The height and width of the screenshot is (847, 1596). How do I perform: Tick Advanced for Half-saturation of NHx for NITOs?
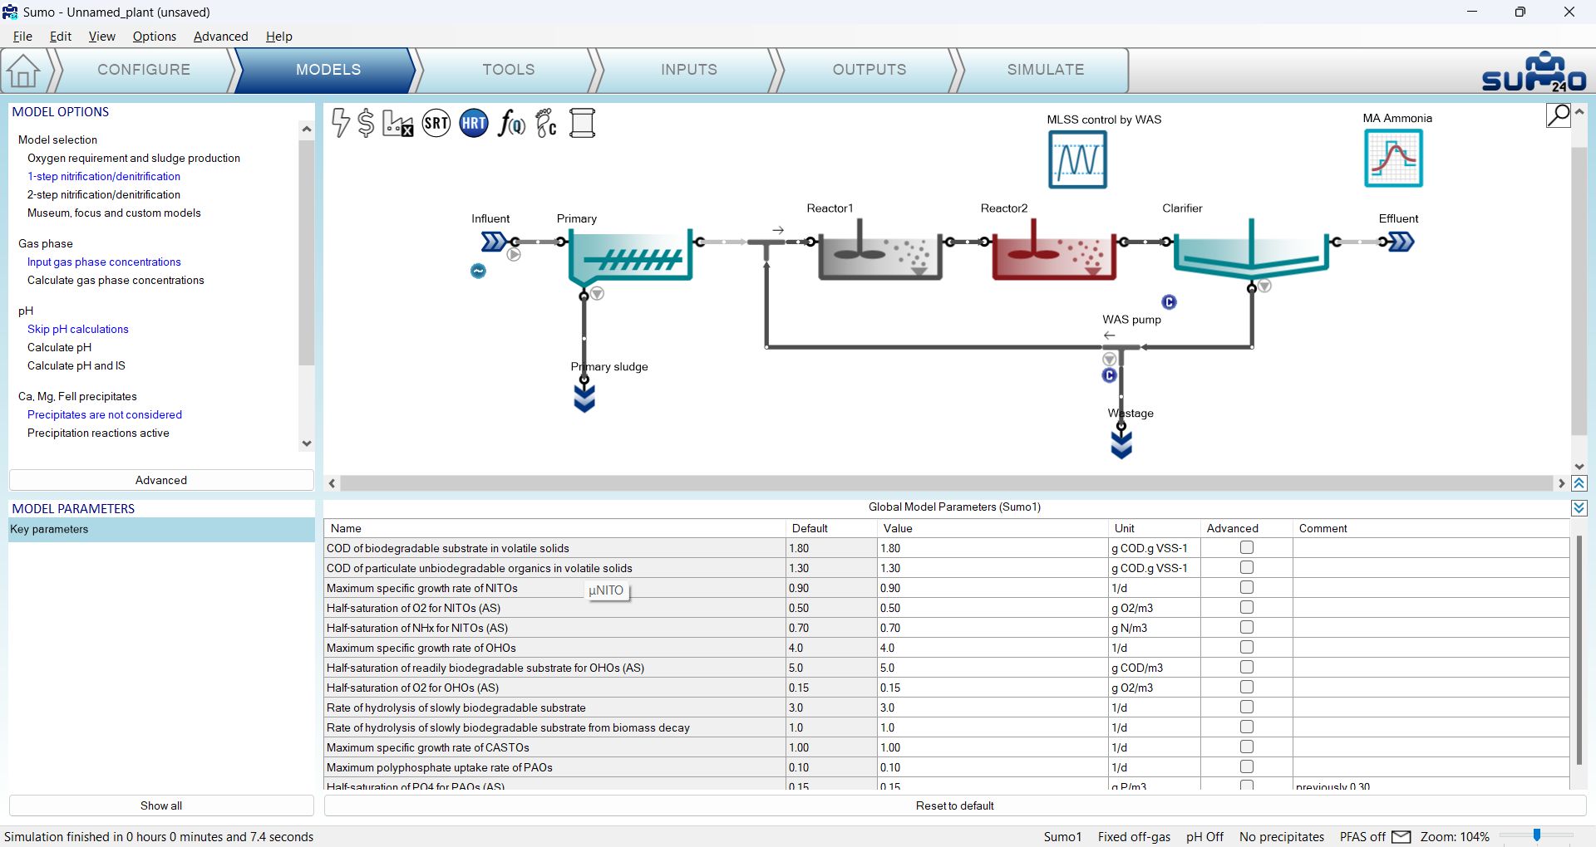[x=1247, y=628]
